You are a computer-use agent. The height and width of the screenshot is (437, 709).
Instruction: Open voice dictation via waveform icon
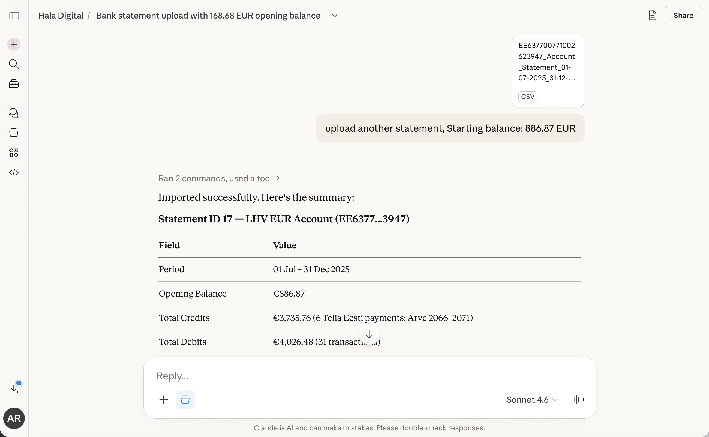pos(577,399)
